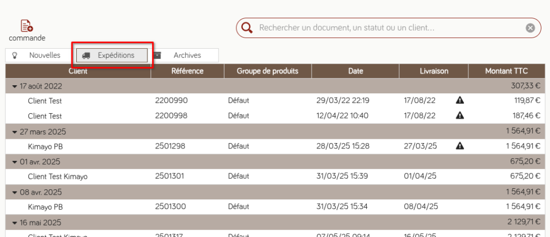Sort by the Montant TTC column header
Viewport: 550px width, 237px height.
click(x=506, y=71)
